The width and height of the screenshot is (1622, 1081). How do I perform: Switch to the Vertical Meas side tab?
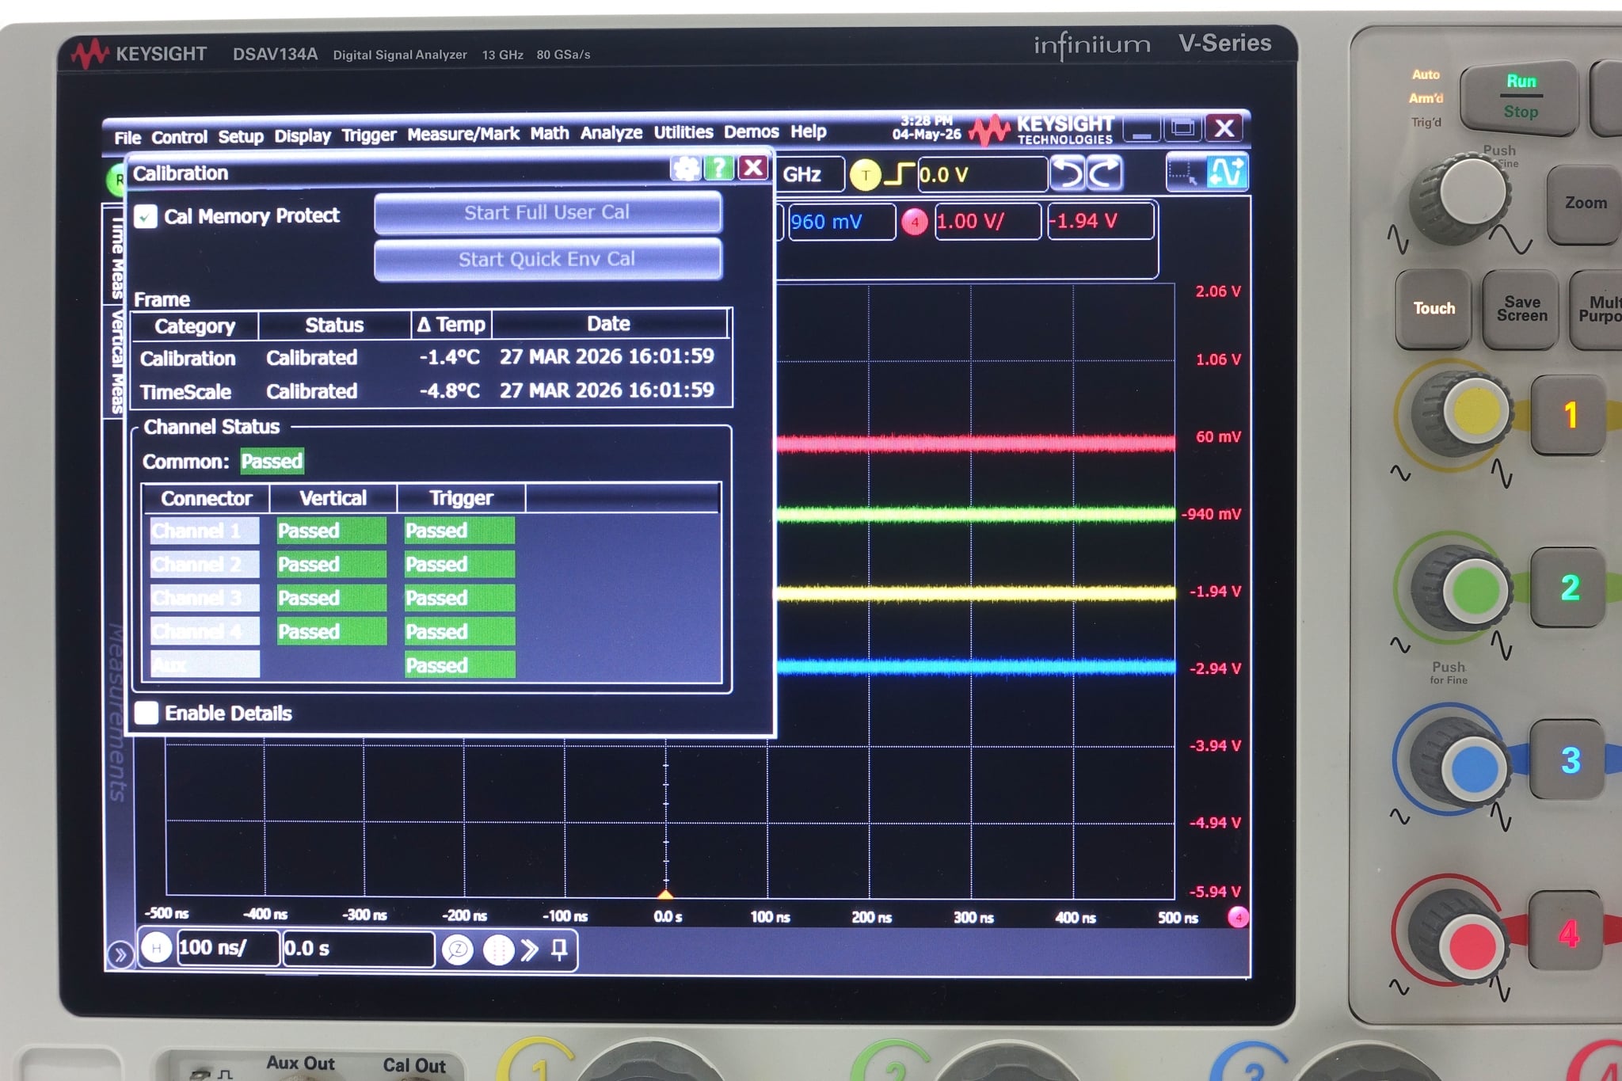click(x=116, y=360)
